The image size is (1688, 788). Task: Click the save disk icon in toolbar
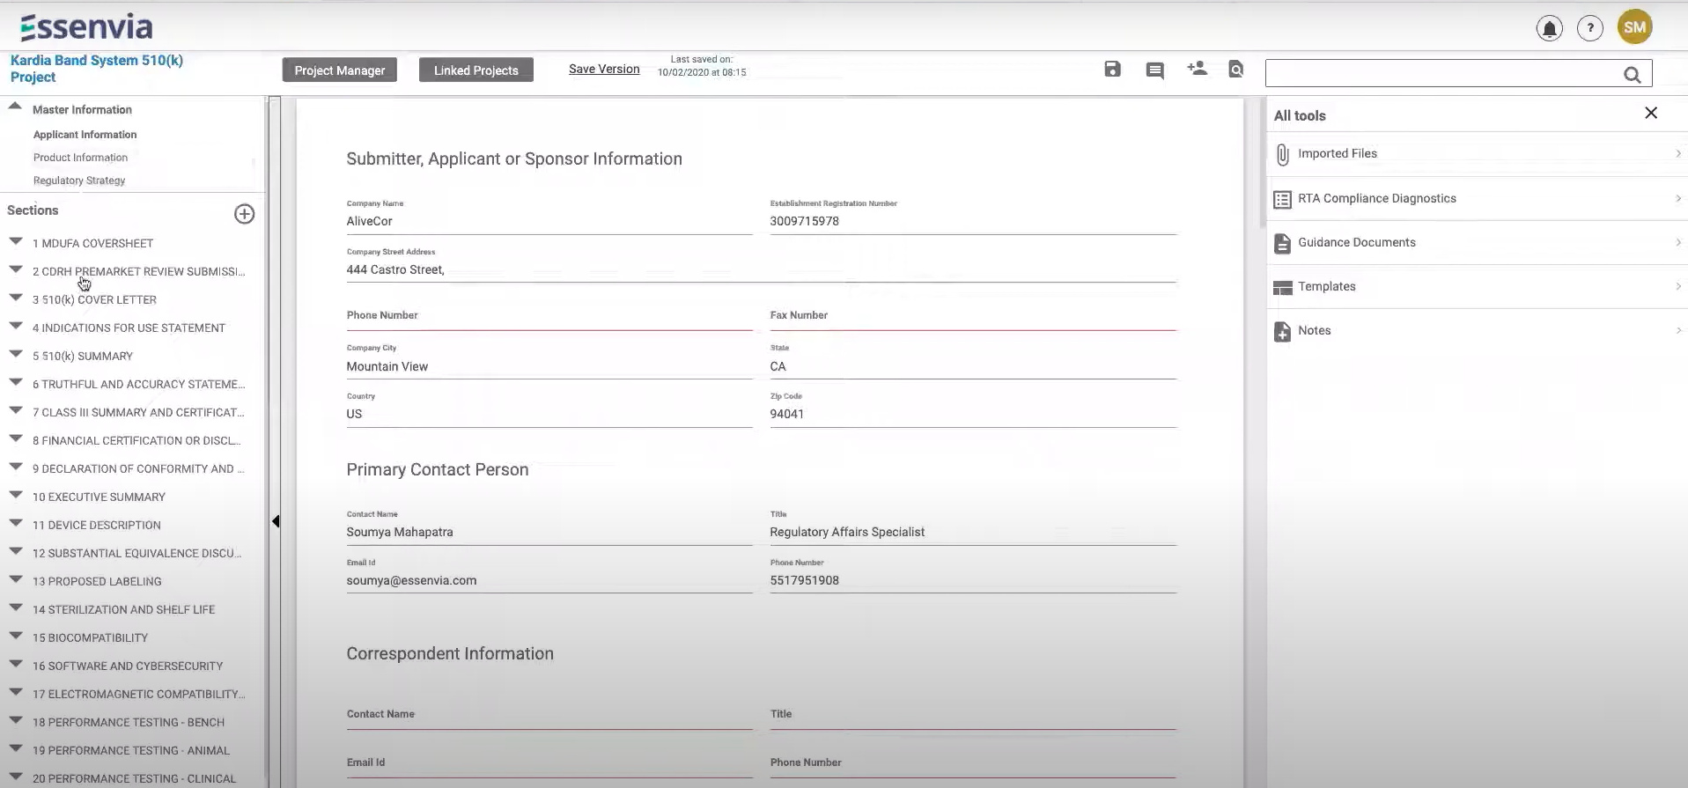click(1112, 70)
